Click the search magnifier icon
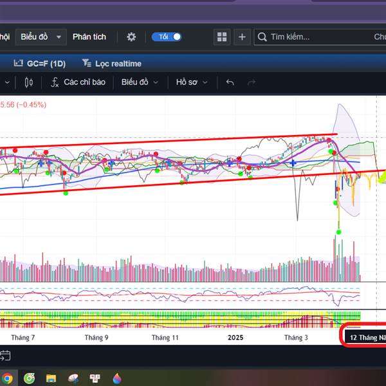The width and height of the screenshot is (386, 386). [x=262, y=37]
